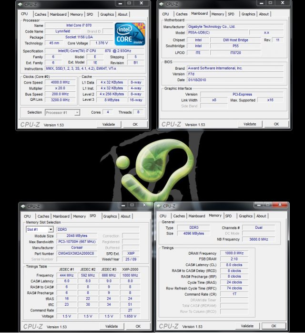Click the Corsair manufacturer field

(77, 247)
